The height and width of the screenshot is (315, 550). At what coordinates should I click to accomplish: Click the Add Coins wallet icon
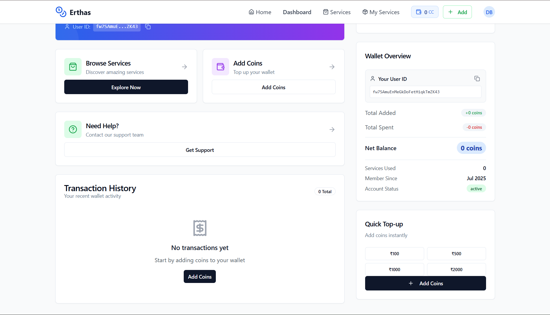pos(220,67)
